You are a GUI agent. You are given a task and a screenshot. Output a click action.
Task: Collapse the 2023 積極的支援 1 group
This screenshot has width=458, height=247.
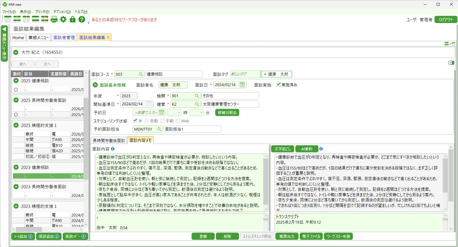tap(16, 206)
